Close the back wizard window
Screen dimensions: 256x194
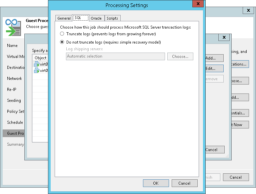pos(248,10)
